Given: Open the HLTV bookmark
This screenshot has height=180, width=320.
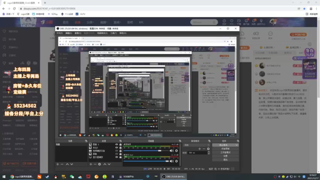Looking at the screenshot, I should pos(81,14).
